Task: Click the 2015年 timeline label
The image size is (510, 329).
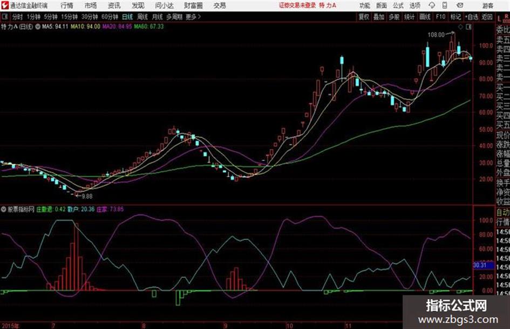Action: click(x=10, y=326)
